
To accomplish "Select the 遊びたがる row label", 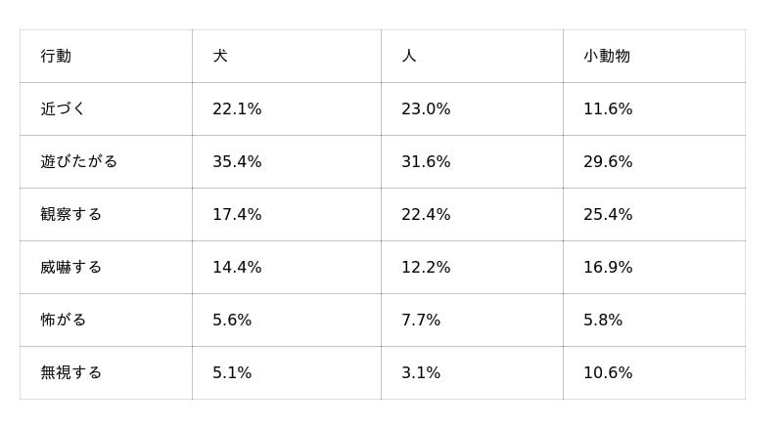I will coord(78,162).
